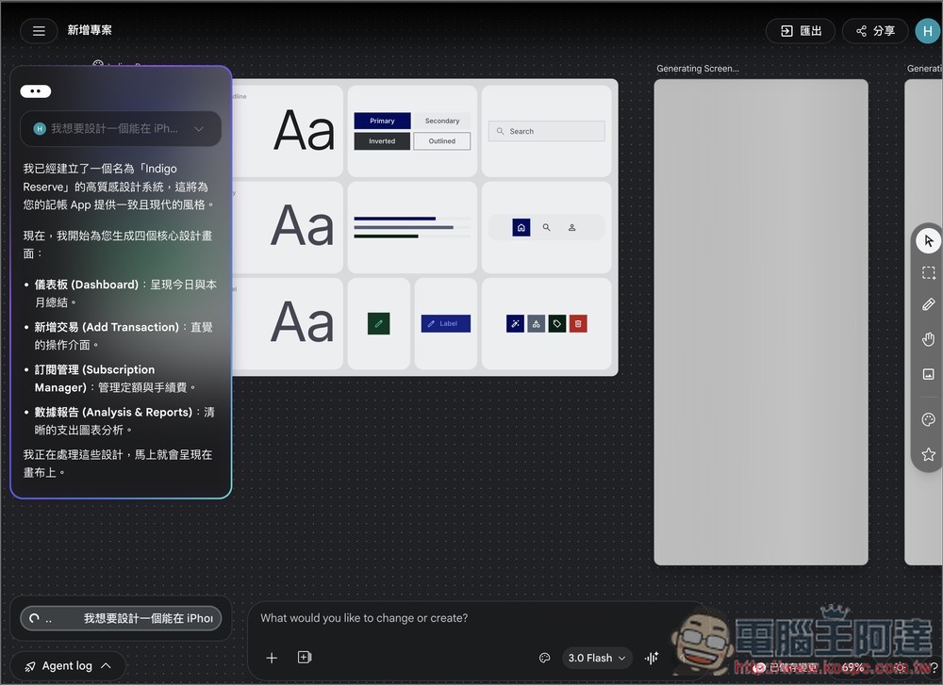Open the palette icon in prompt bar
Screen dimensions: 943x685
pyautogui.click(x=544, y=658)
